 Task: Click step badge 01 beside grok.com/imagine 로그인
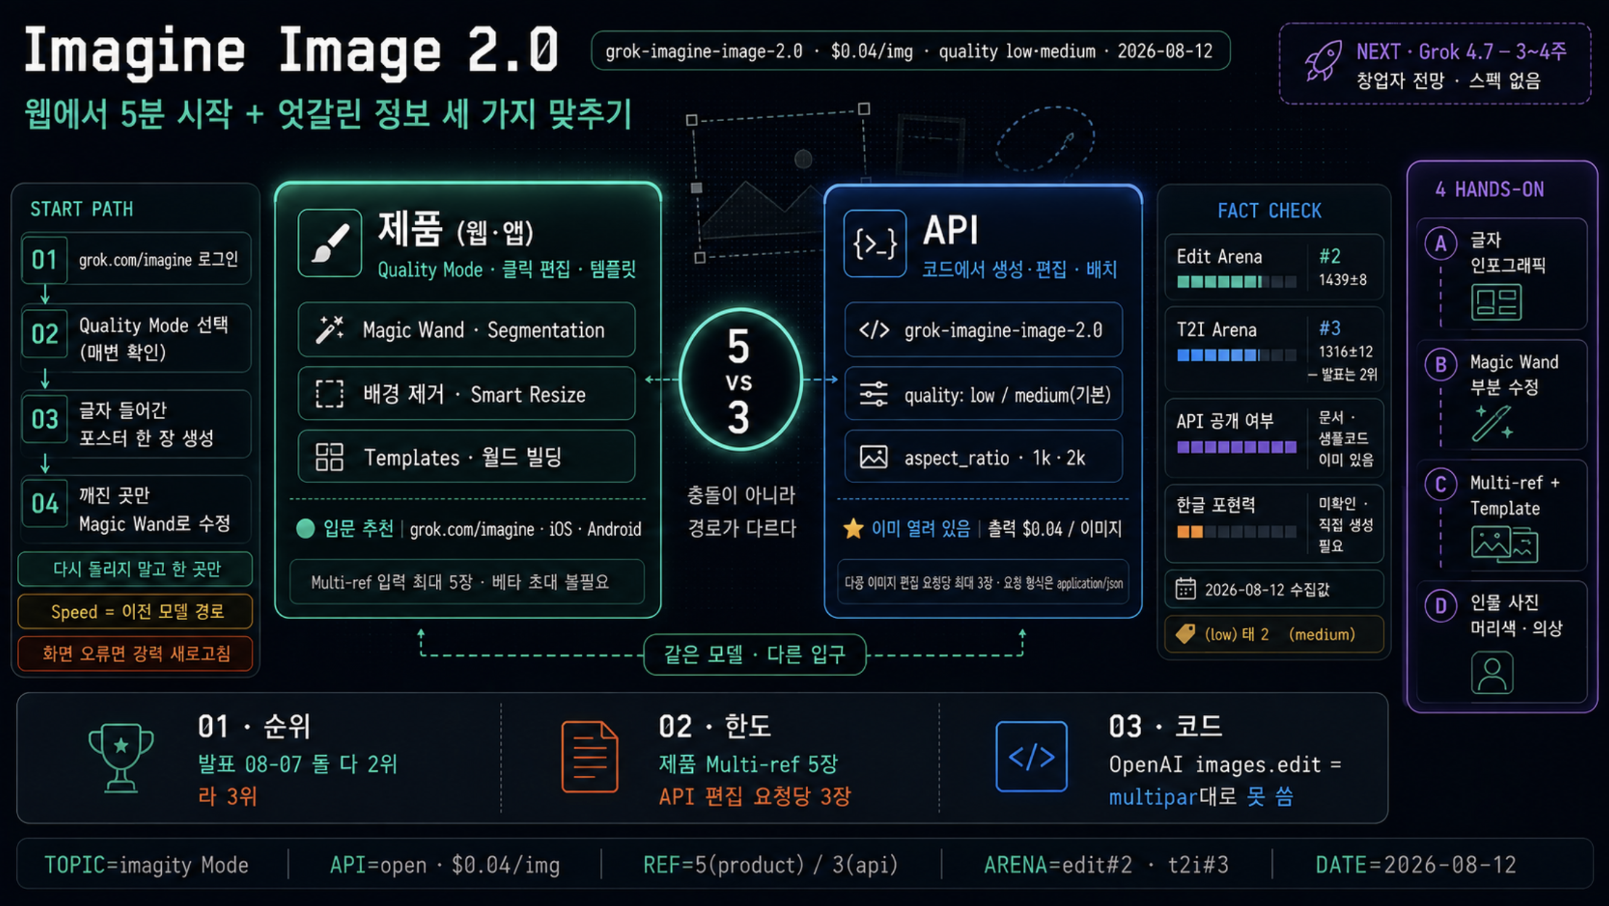point(44,260)
